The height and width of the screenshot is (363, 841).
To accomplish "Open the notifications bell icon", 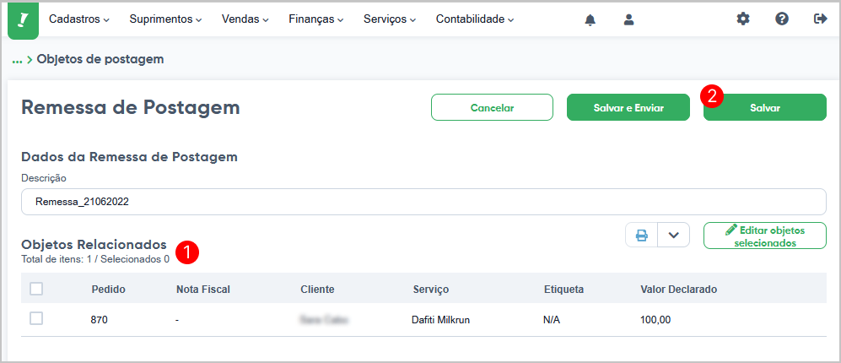I will 590,20.
